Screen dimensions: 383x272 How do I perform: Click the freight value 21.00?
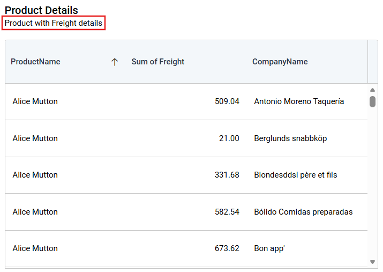click(x=229, y=138)
